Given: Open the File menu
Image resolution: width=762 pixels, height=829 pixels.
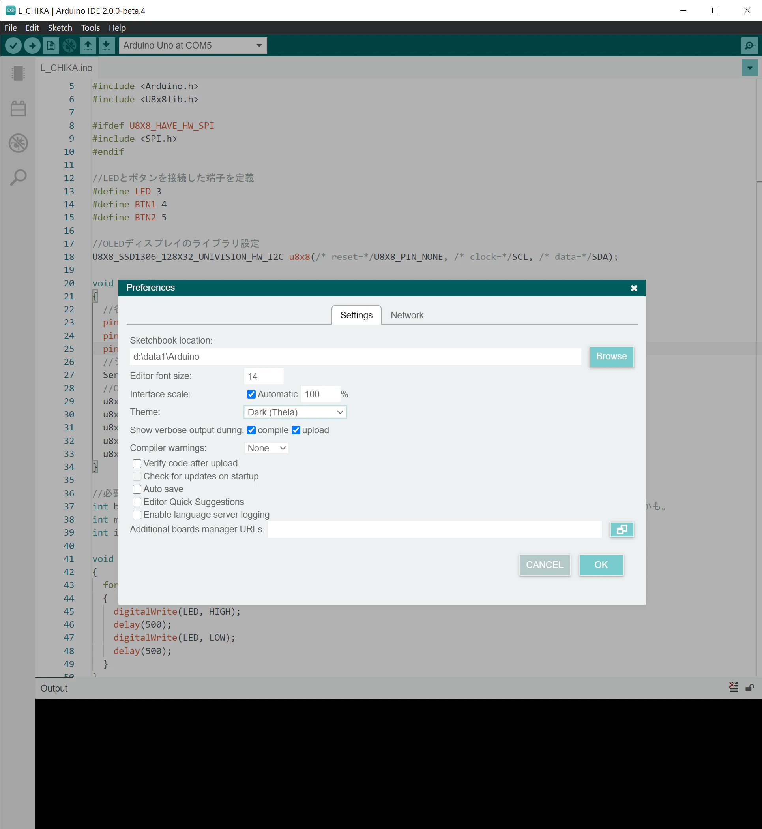Looking at the screenshot, I should tap(11, 28).
